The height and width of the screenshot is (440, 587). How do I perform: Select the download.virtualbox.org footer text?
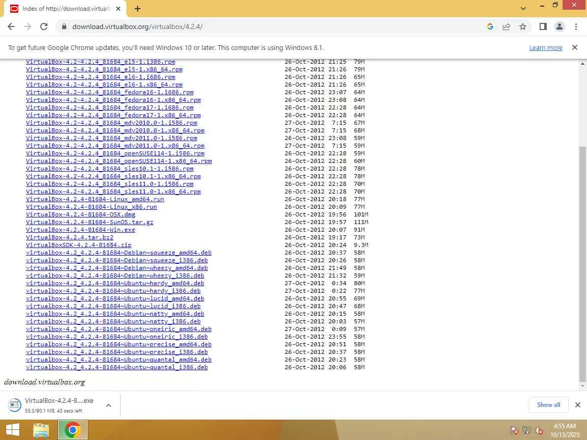44,382
